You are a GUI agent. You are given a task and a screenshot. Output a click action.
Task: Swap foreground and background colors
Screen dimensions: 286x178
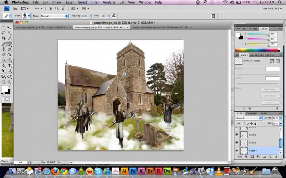click(x=10, y=87)
